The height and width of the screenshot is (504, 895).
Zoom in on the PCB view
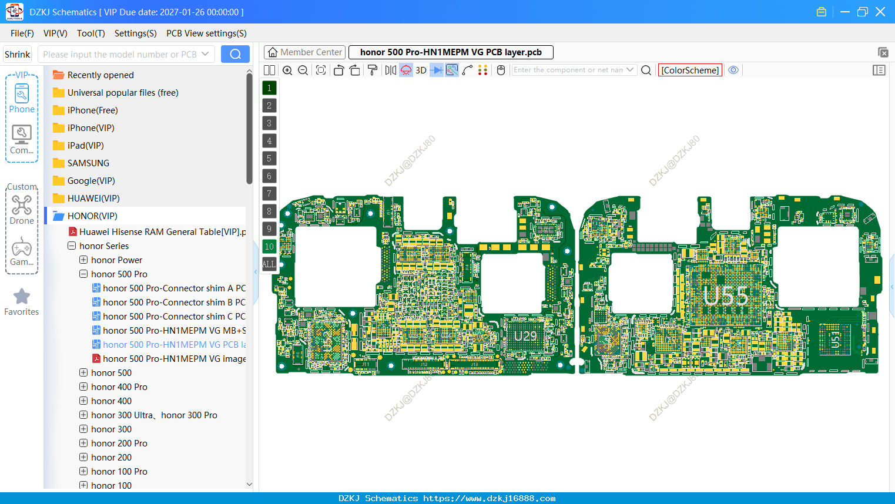(x=287, y=70)
